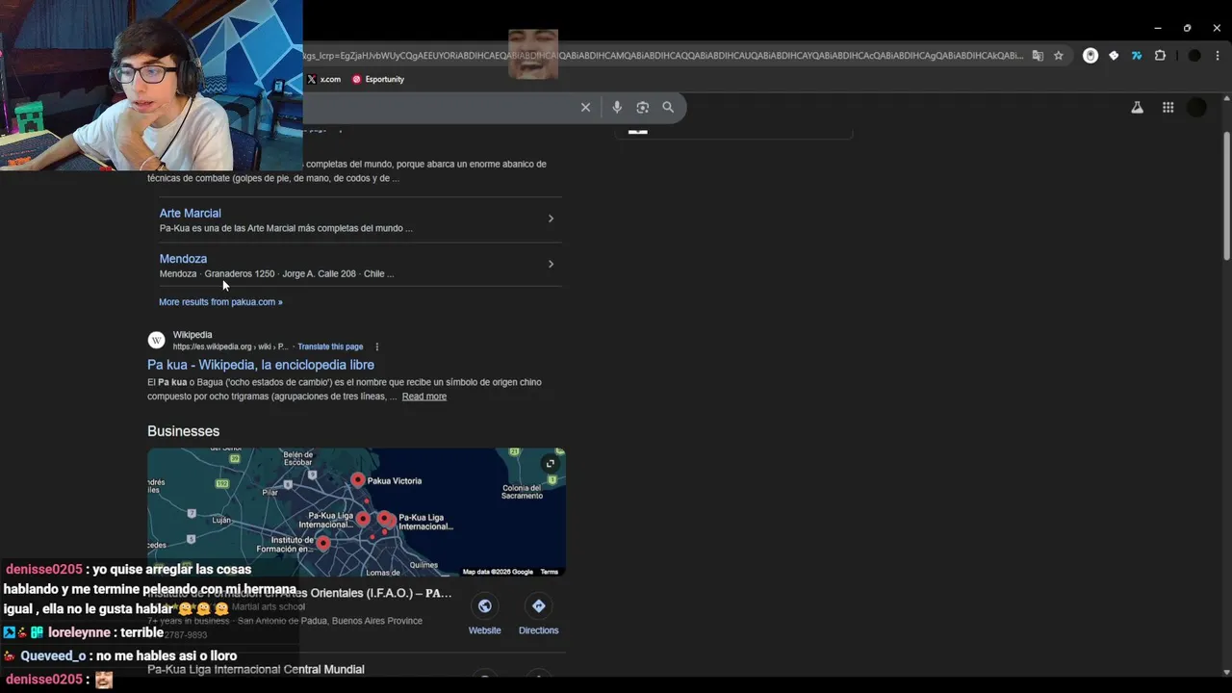Open the blue 7TV extension
Screen dimensions: 1232x693
[x=1137, y=56]
